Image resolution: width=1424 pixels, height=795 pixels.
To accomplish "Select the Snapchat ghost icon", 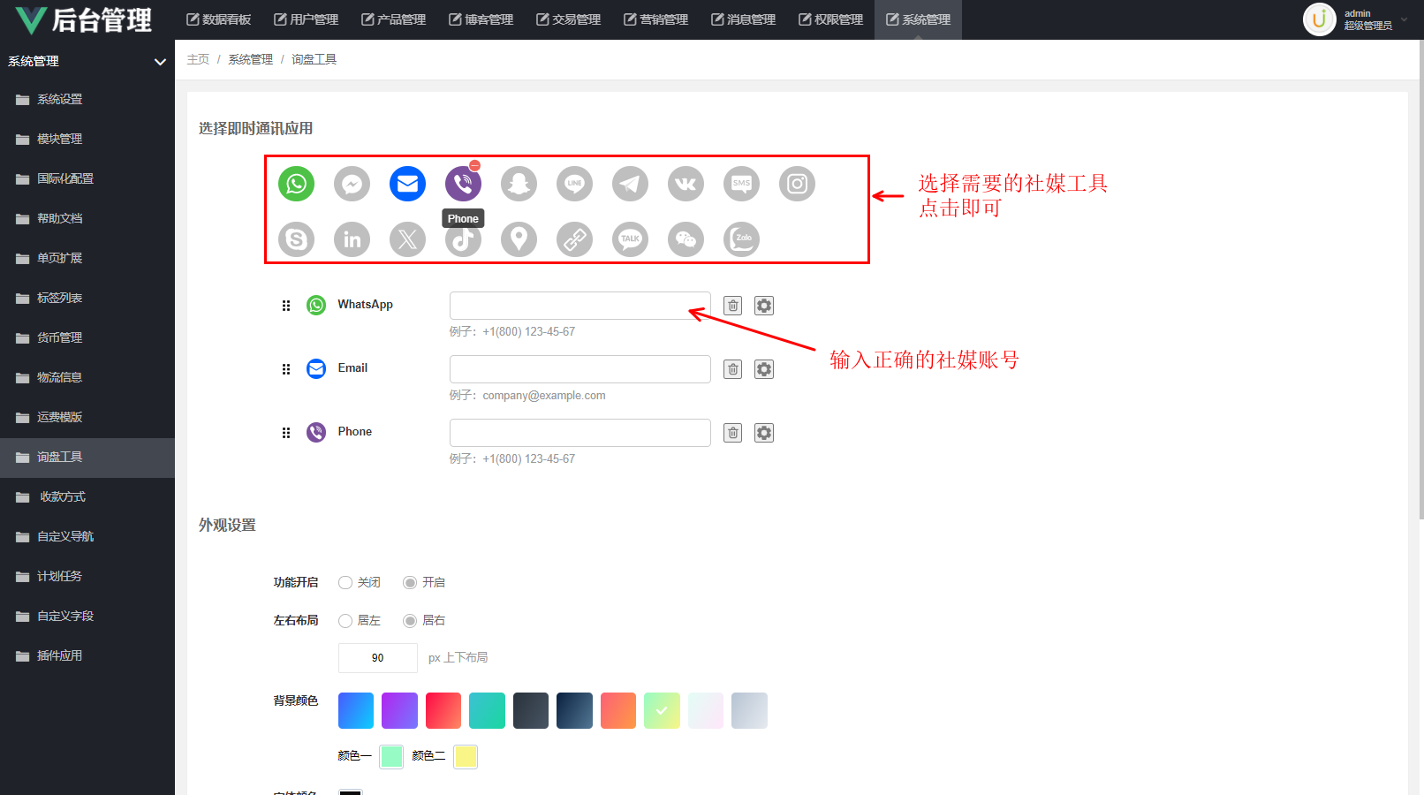I will click(519, 184).
